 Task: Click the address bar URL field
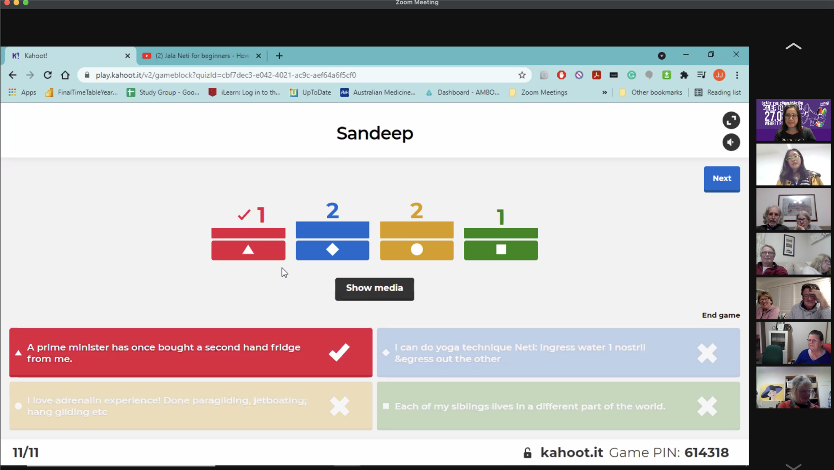click(295, 75)
